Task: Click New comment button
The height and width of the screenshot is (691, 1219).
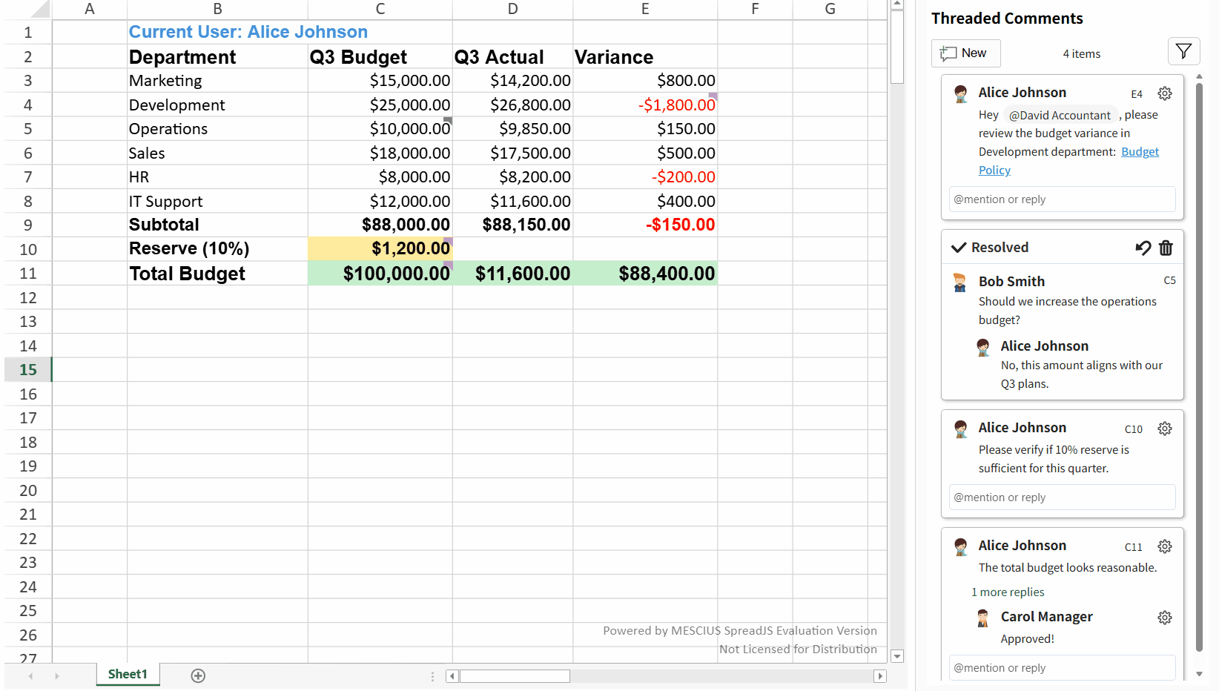Action: pyautogui.click(x=965, y=53)
